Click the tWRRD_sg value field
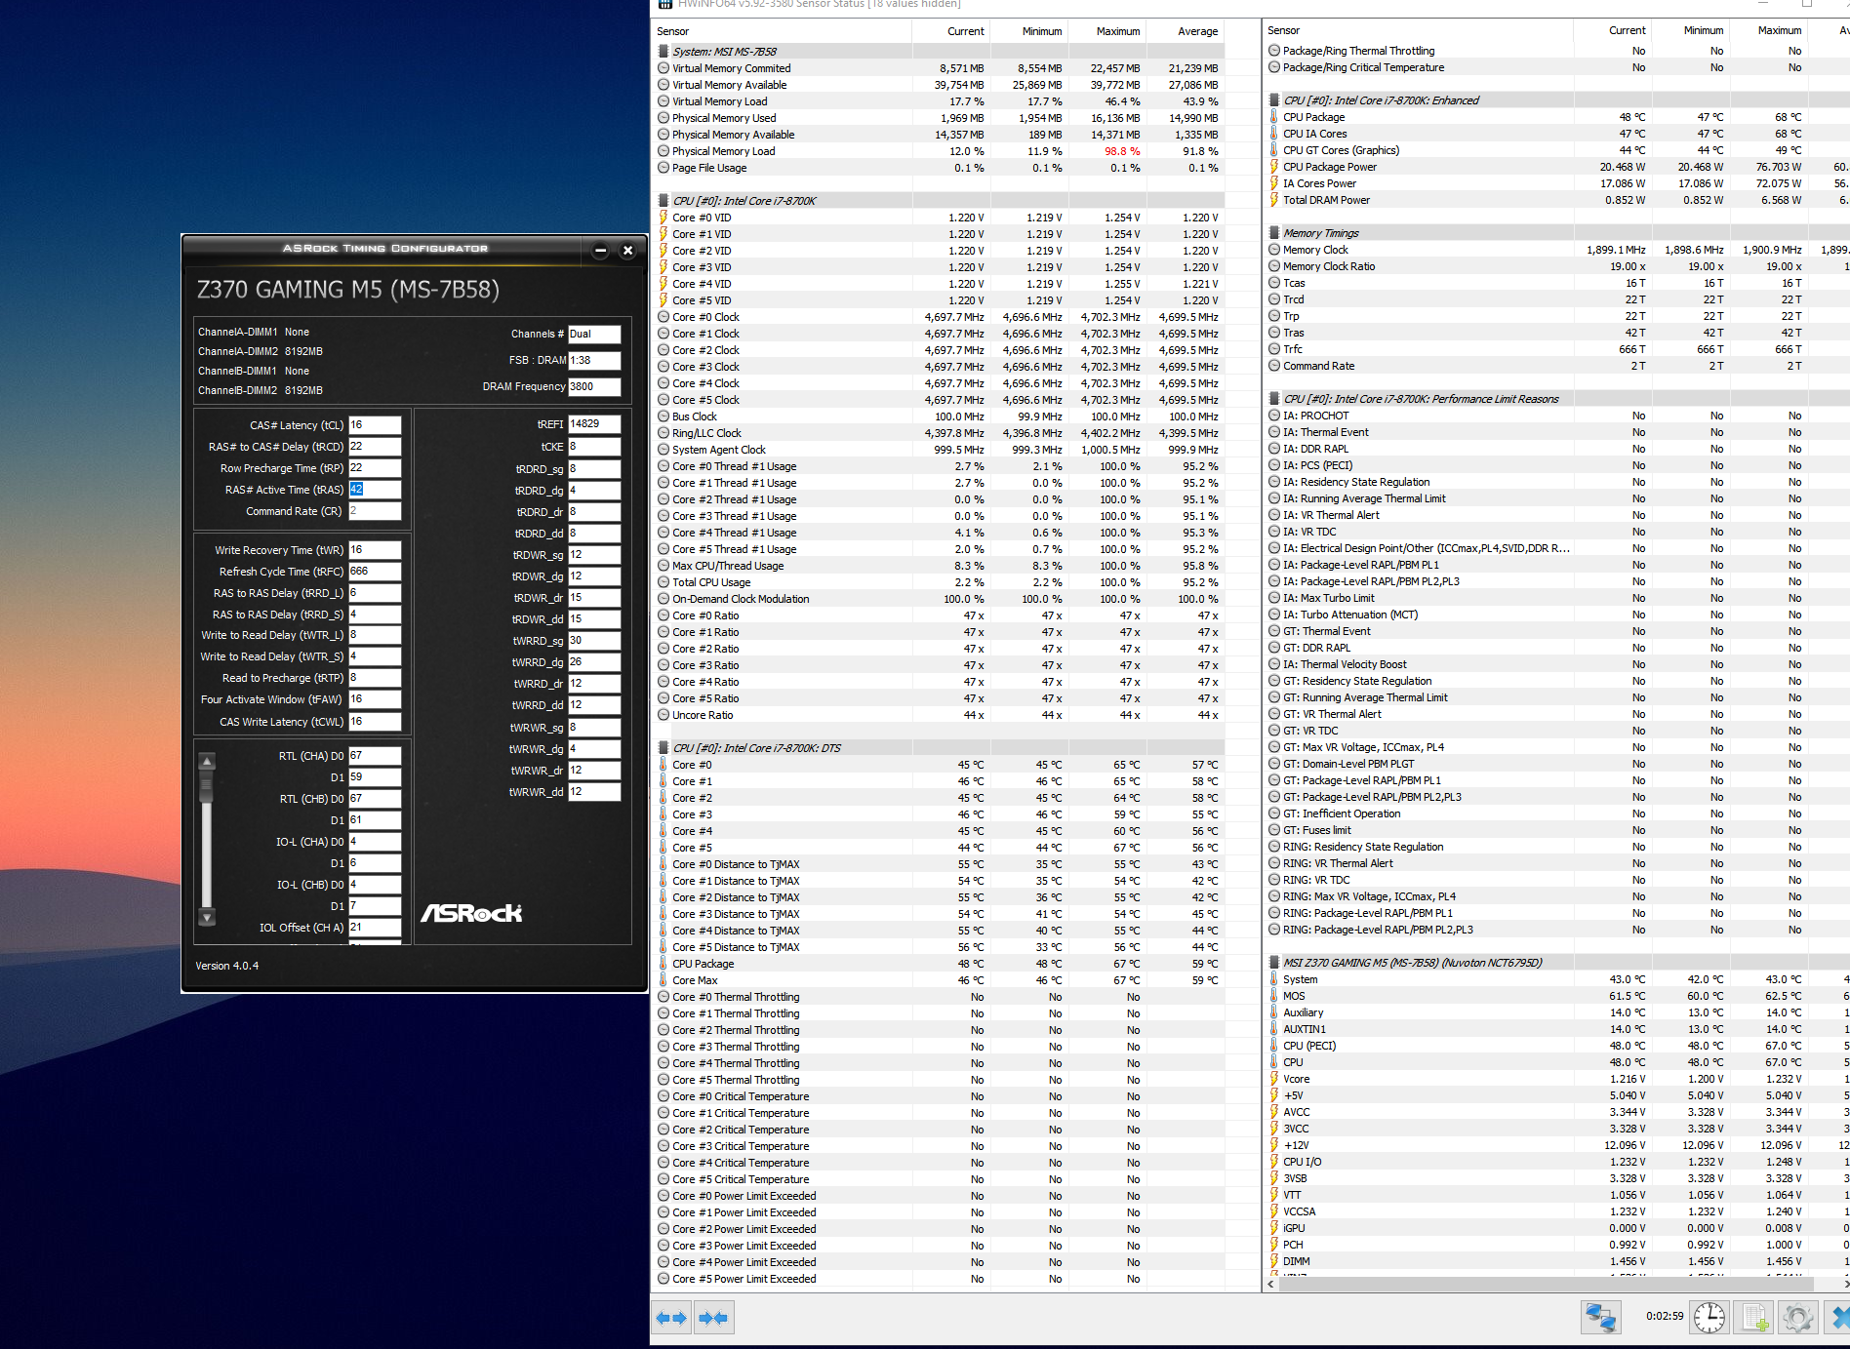The image size is (1850, 1349). 594,641
